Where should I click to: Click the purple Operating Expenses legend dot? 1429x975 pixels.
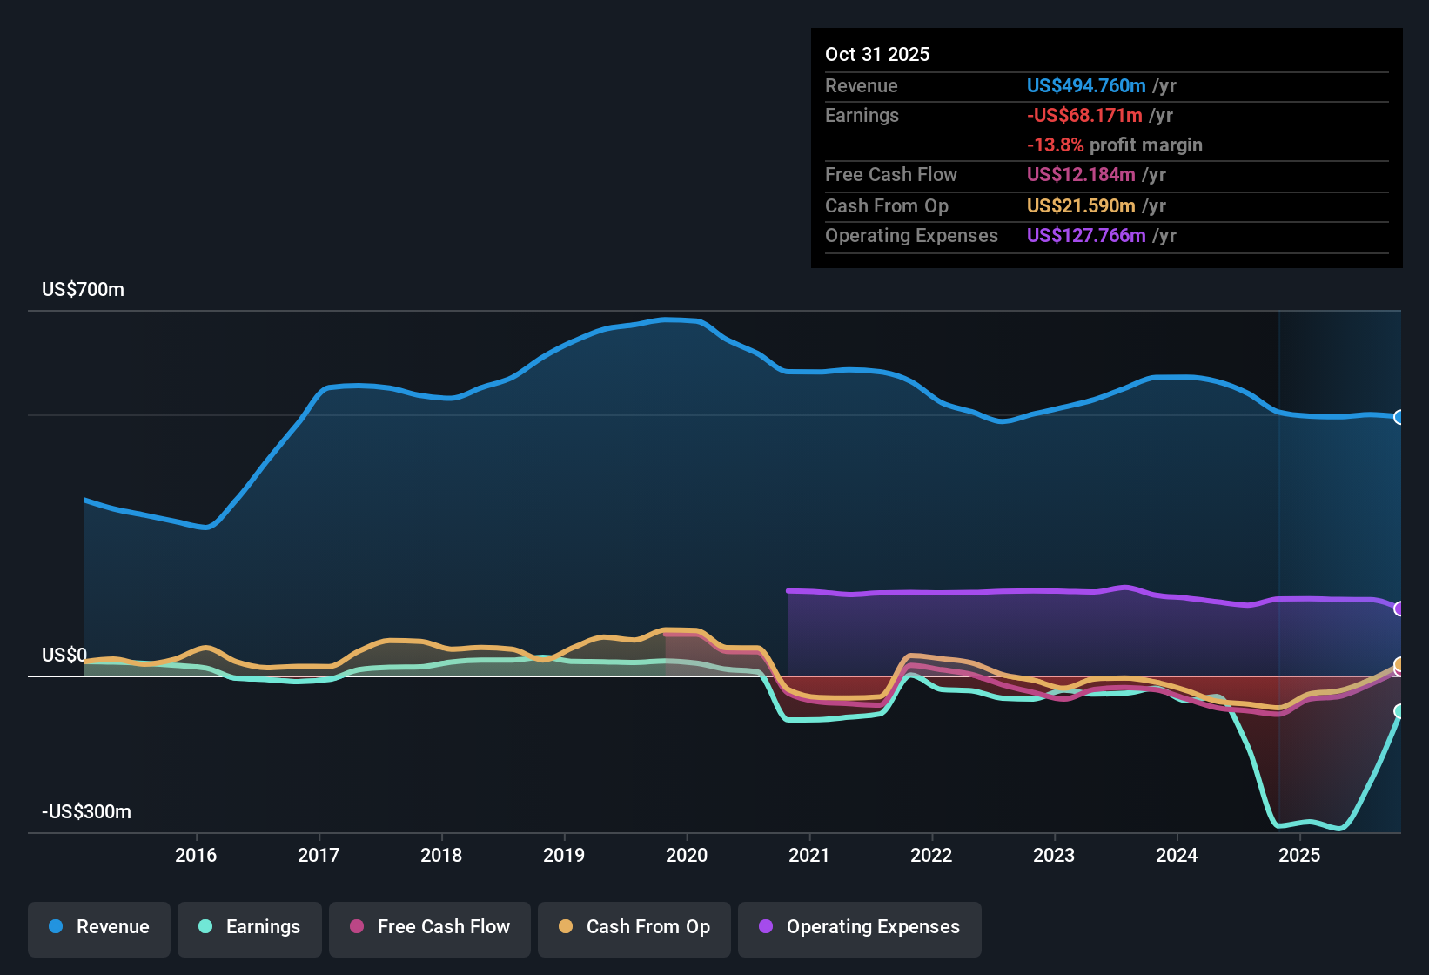point(765,927)
